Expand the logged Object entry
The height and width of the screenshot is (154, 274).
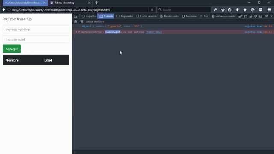(80, 27)
